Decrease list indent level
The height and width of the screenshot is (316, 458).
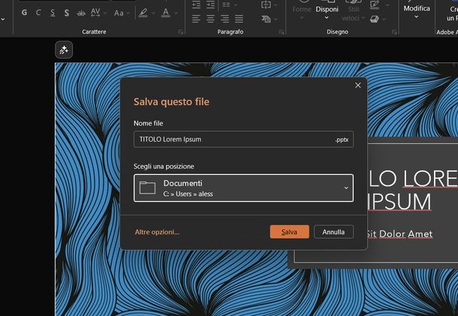(196, 5)
